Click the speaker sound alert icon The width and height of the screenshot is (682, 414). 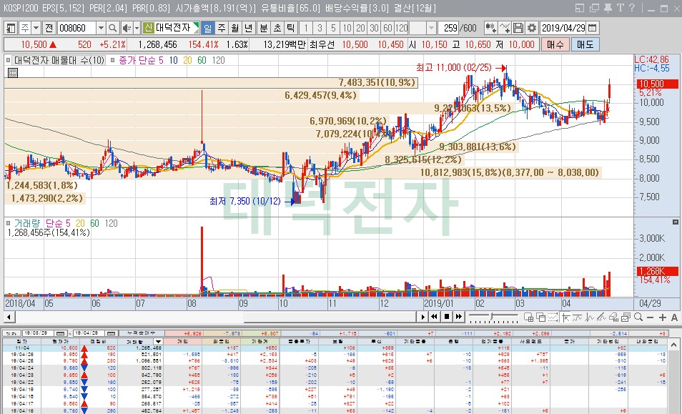tap(126, 29)
